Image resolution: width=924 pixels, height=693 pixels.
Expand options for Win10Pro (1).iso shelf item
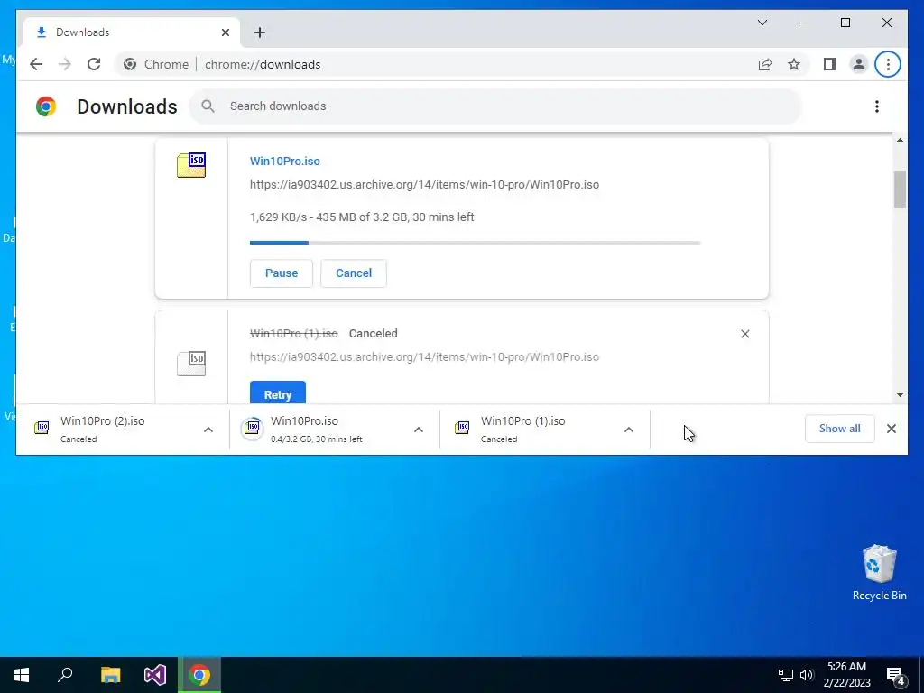629,430
